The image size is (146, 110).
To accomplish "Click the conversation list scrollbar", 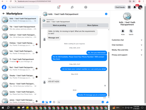I will coord(40,33).
